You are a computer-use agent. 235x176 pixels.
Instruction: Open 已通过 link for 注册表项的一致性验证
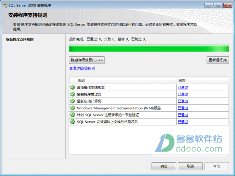pos(183,115)
